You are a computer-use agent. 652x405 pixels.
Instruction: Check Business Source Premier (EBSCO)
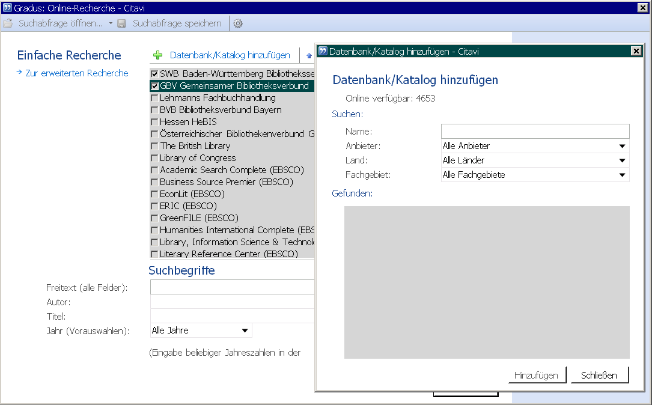click(x=154, y=182)
